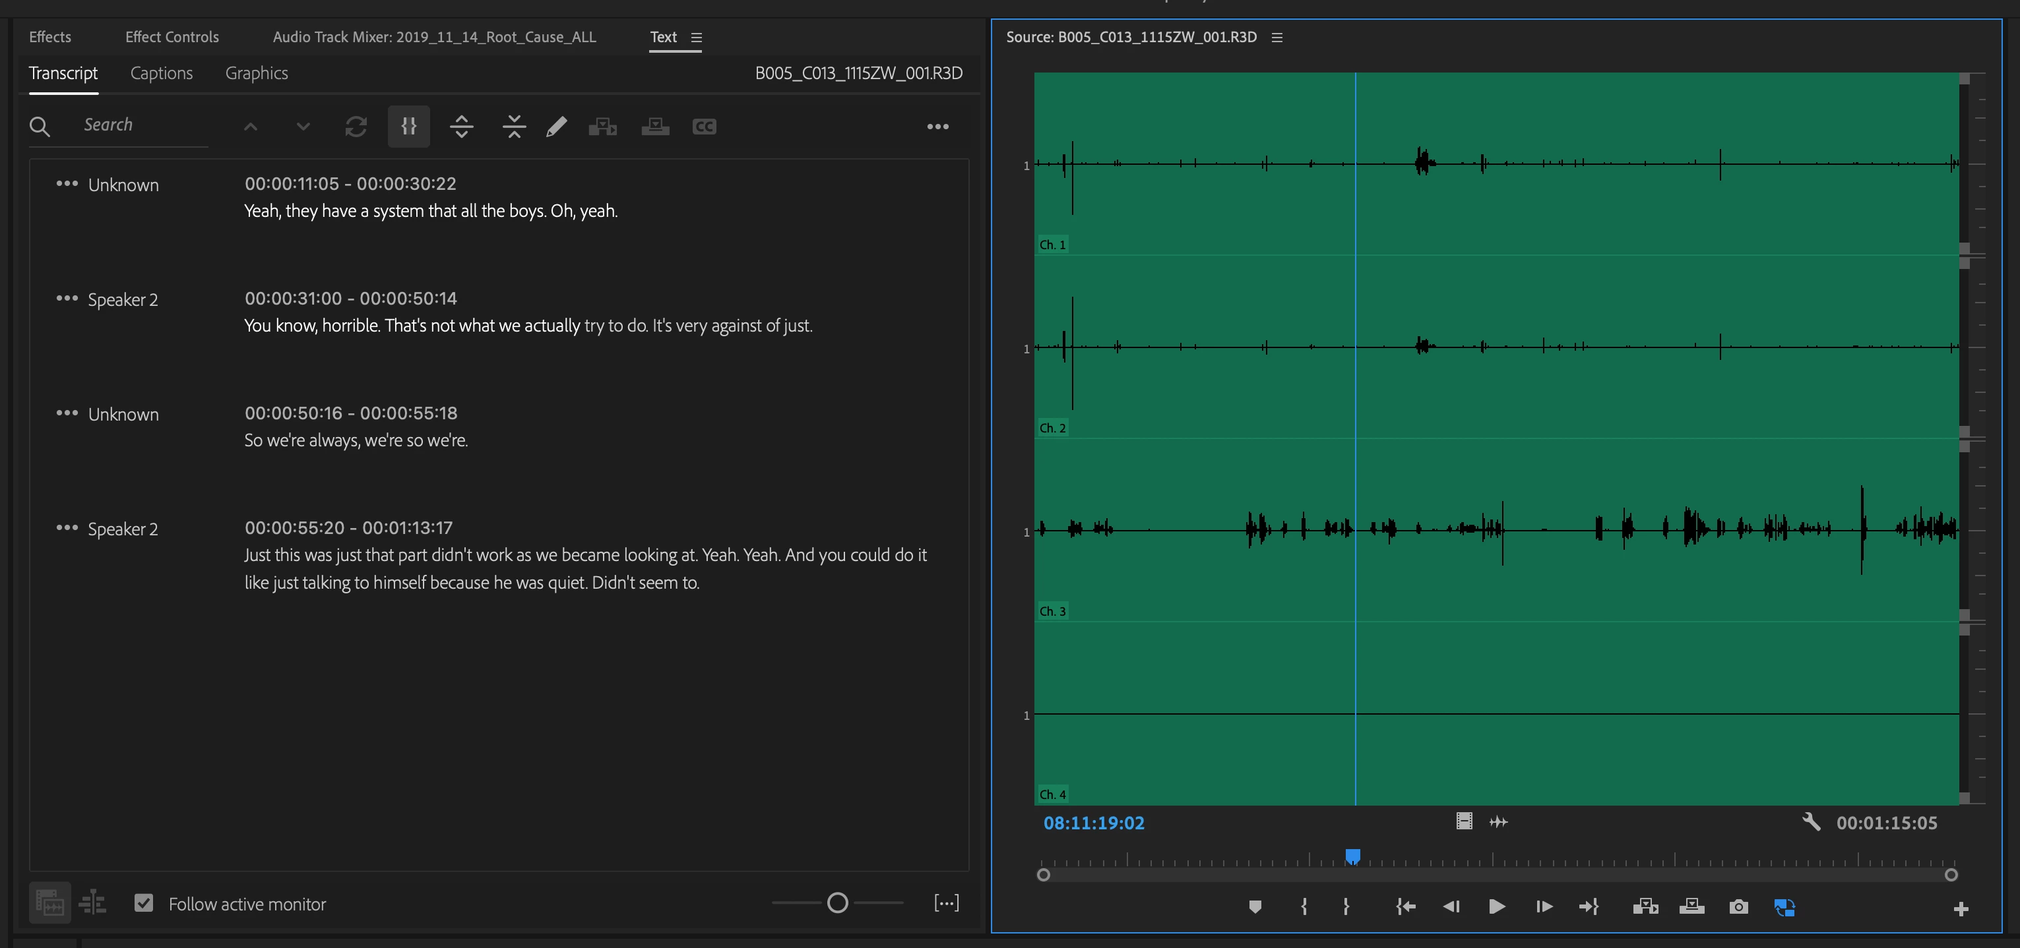The width and height of the screenshot is (2020, 948).
Task: Open the Text panel hamburger menu
Action: point(697,38)
